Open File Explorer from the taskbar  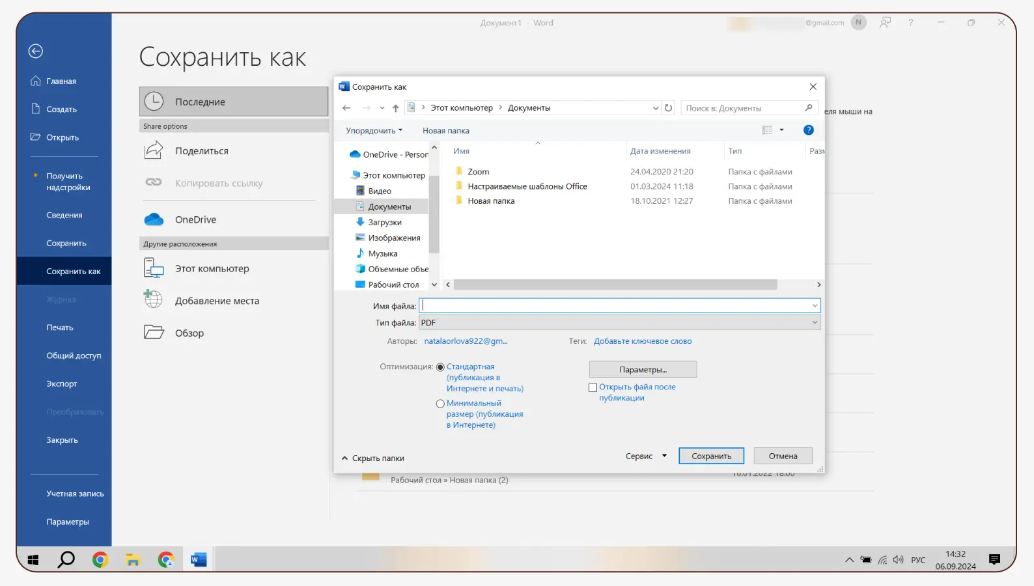click(133, 559)
